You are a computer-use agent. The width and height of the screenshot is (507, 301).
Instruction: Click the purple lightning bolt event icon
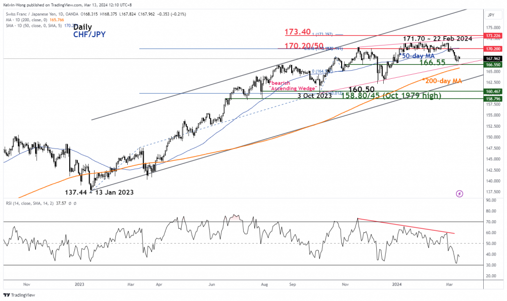[459, 194]
